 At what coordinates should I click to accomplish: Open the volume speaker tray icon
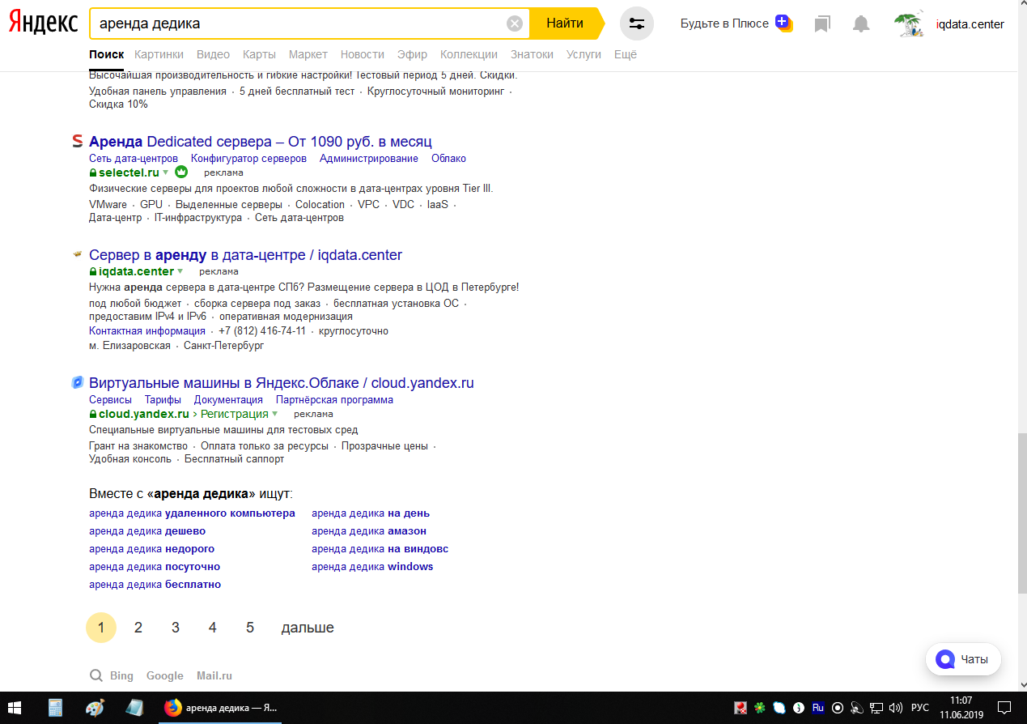pos(896,708)
